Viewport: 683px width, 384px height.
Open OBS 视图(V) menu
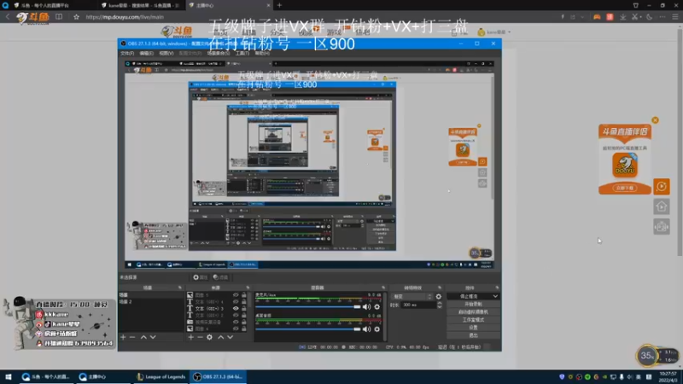[166, 53]
